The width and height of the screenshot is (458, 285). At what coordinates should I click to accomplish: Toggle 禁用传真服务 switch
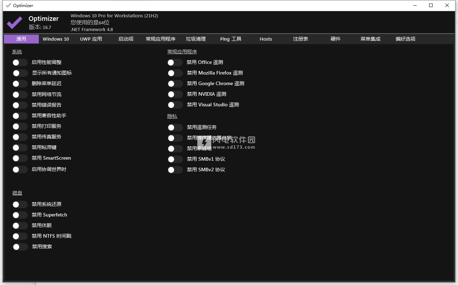(x=20, y=137)
